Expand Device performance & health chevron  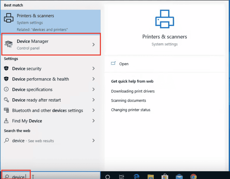point(93,79)
